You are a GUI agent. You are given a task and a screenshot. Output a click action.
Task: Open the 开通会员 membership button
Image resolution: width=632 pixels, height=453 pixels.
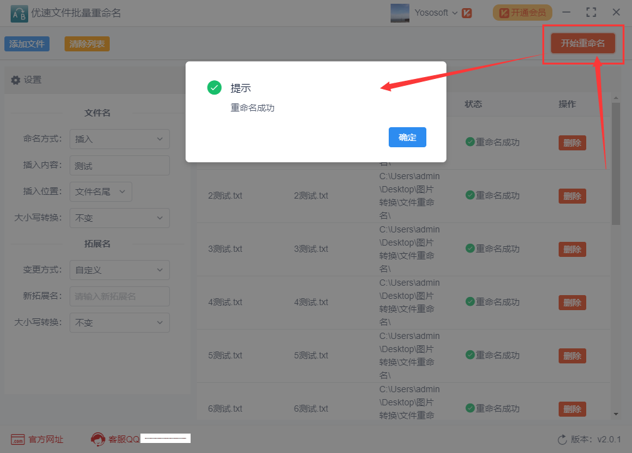tap(522, 13)
